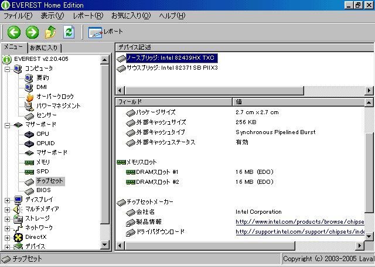The height and width of the screenshot is (267, 375).
Task: Select the センサー chip icon
Action: (29, 116)
